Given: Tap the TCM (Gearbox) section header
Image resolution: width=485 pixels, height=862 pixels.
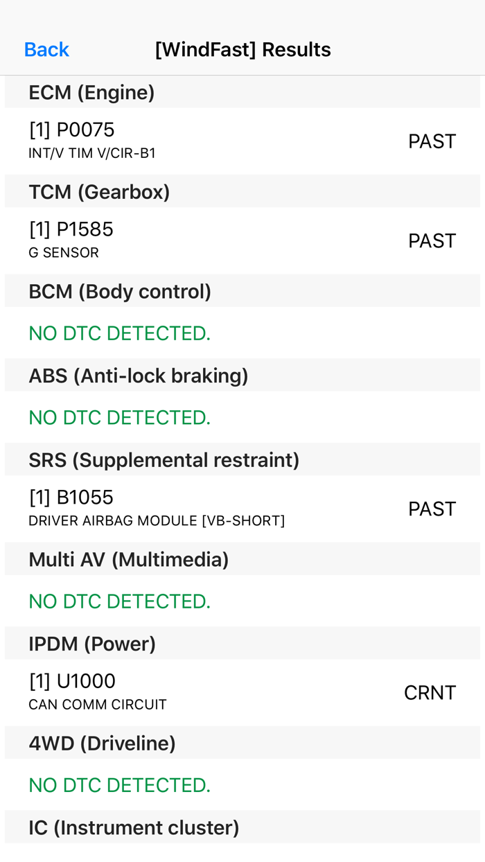Looking at the screenshot, I should tap(99, 192).
